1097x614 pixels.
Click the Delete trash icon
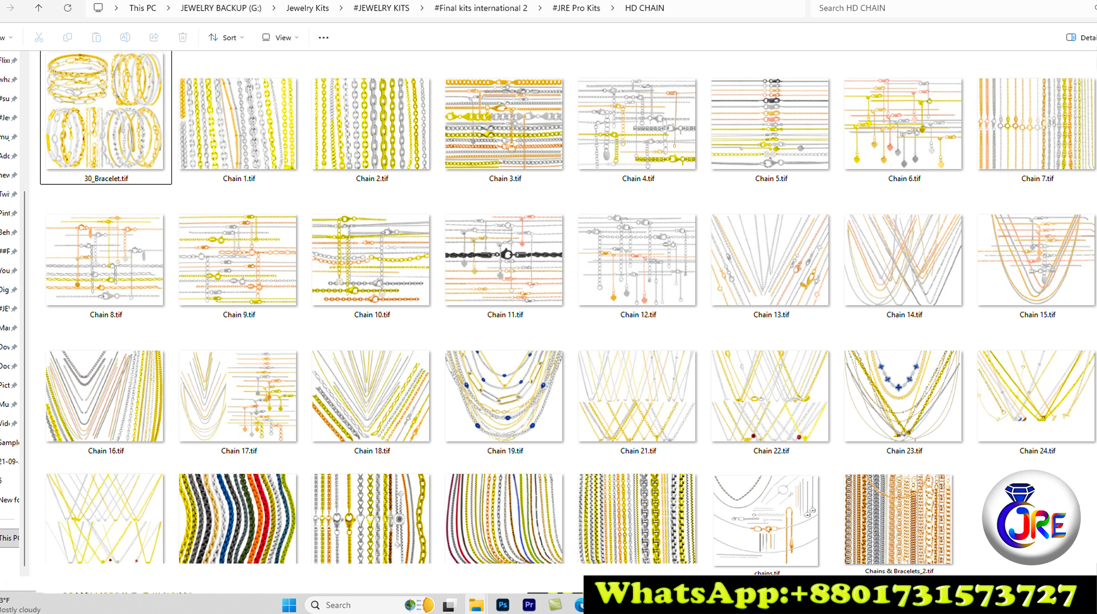183,38
